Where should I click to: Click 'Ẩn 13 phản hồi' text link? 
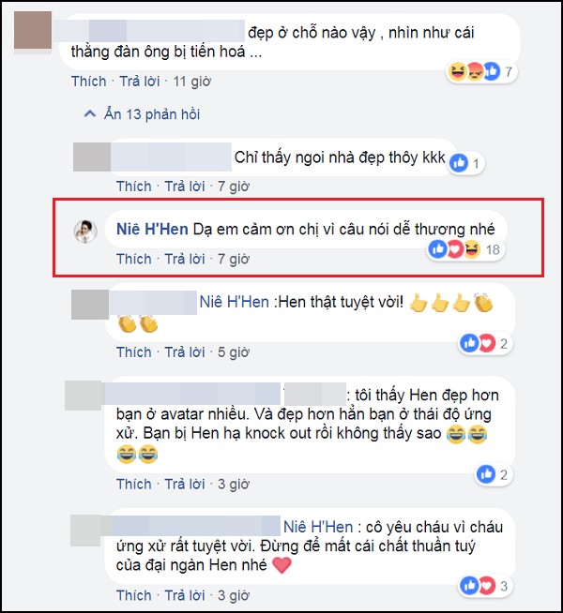click(152, 114)
